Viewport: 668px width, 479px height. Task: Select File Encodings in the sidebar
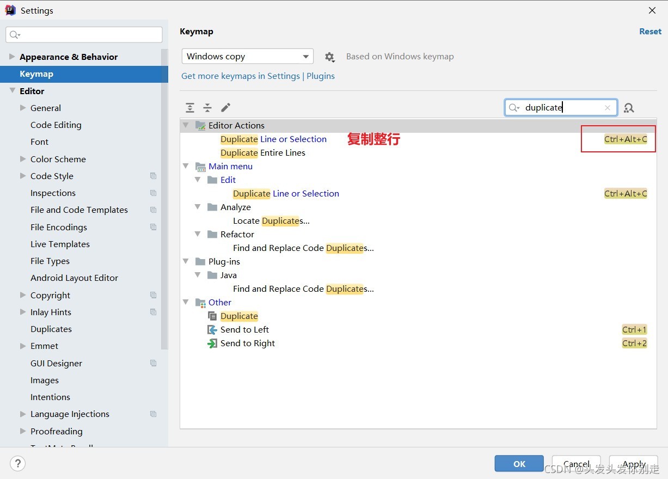(x=59, y=227)
